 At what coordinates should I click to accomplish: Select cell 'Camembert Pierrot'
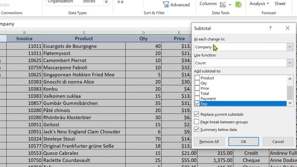tap(84, 60)
